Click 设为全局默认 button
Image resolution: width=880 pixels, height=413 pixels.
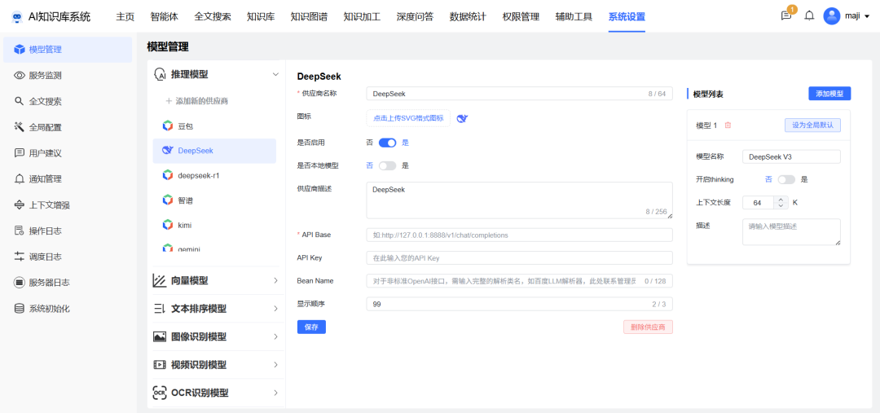coord(812,125)
